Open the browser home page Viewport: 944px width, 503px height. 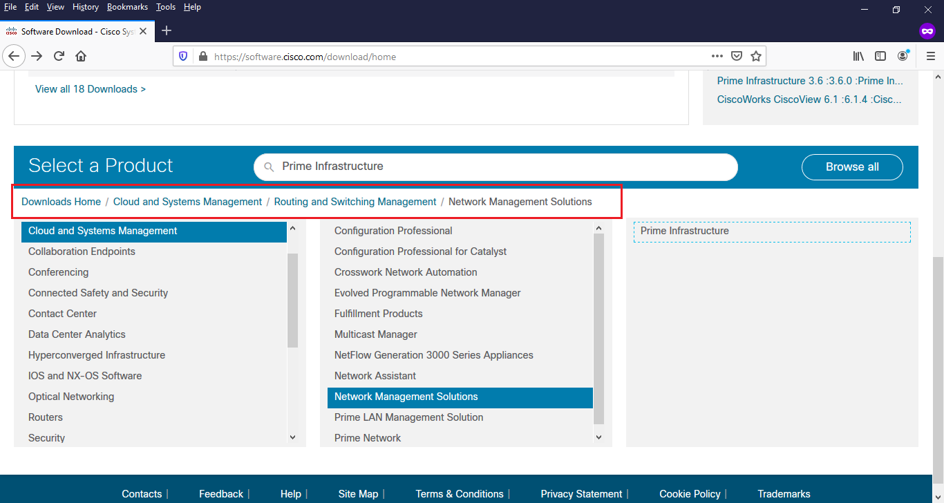coord(81,56)
